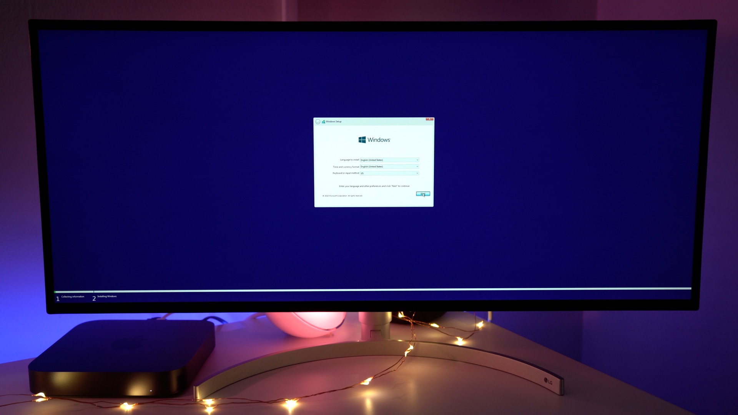Screen dimensions: 738x415
Task: Click the Microsoft Corporation copyright text
Action: (342, 196)
